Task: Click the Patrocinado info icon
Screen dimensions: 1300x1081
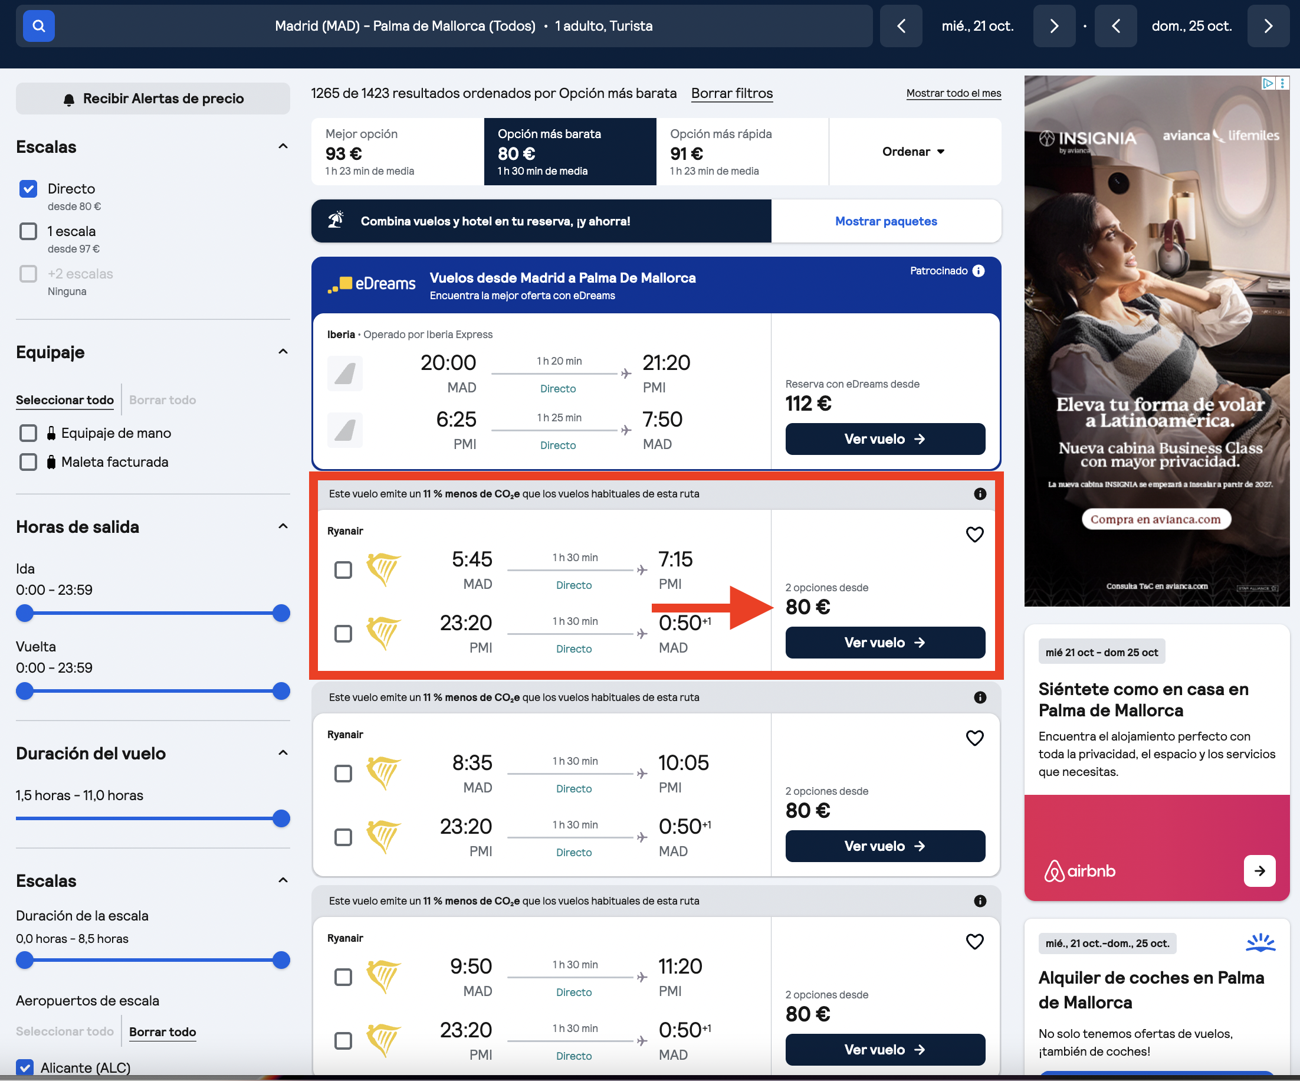Action: click(978, 271)
